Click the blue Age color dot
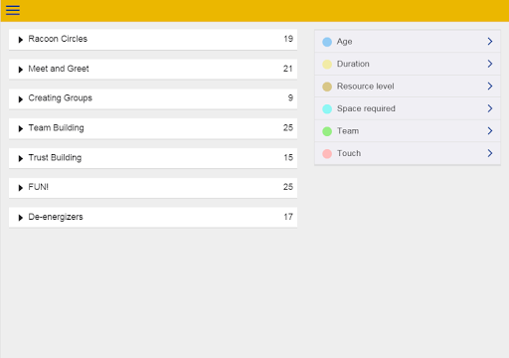Image resolution: width=509 pixels, height=358 pixels. [327, 42]
